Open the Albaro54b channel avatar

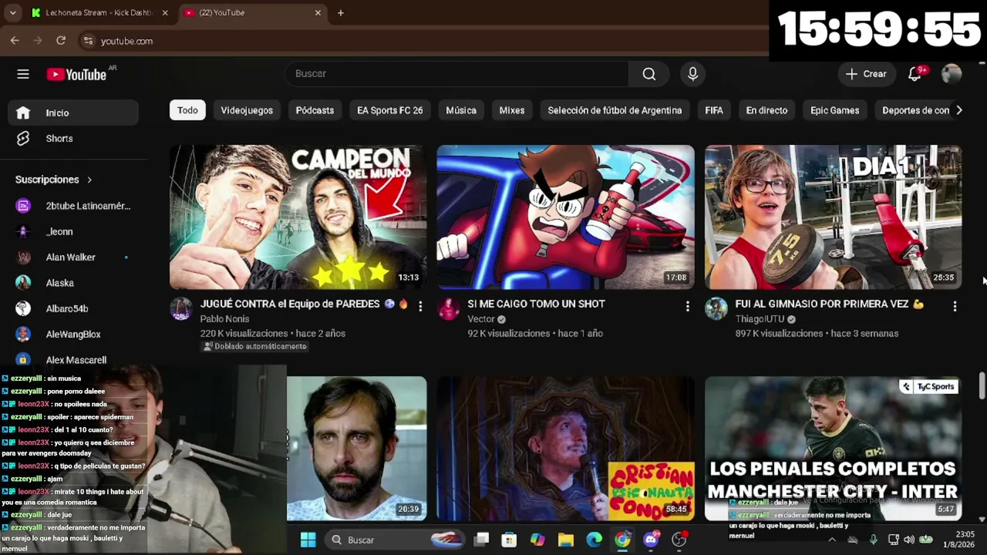(23, 308)
